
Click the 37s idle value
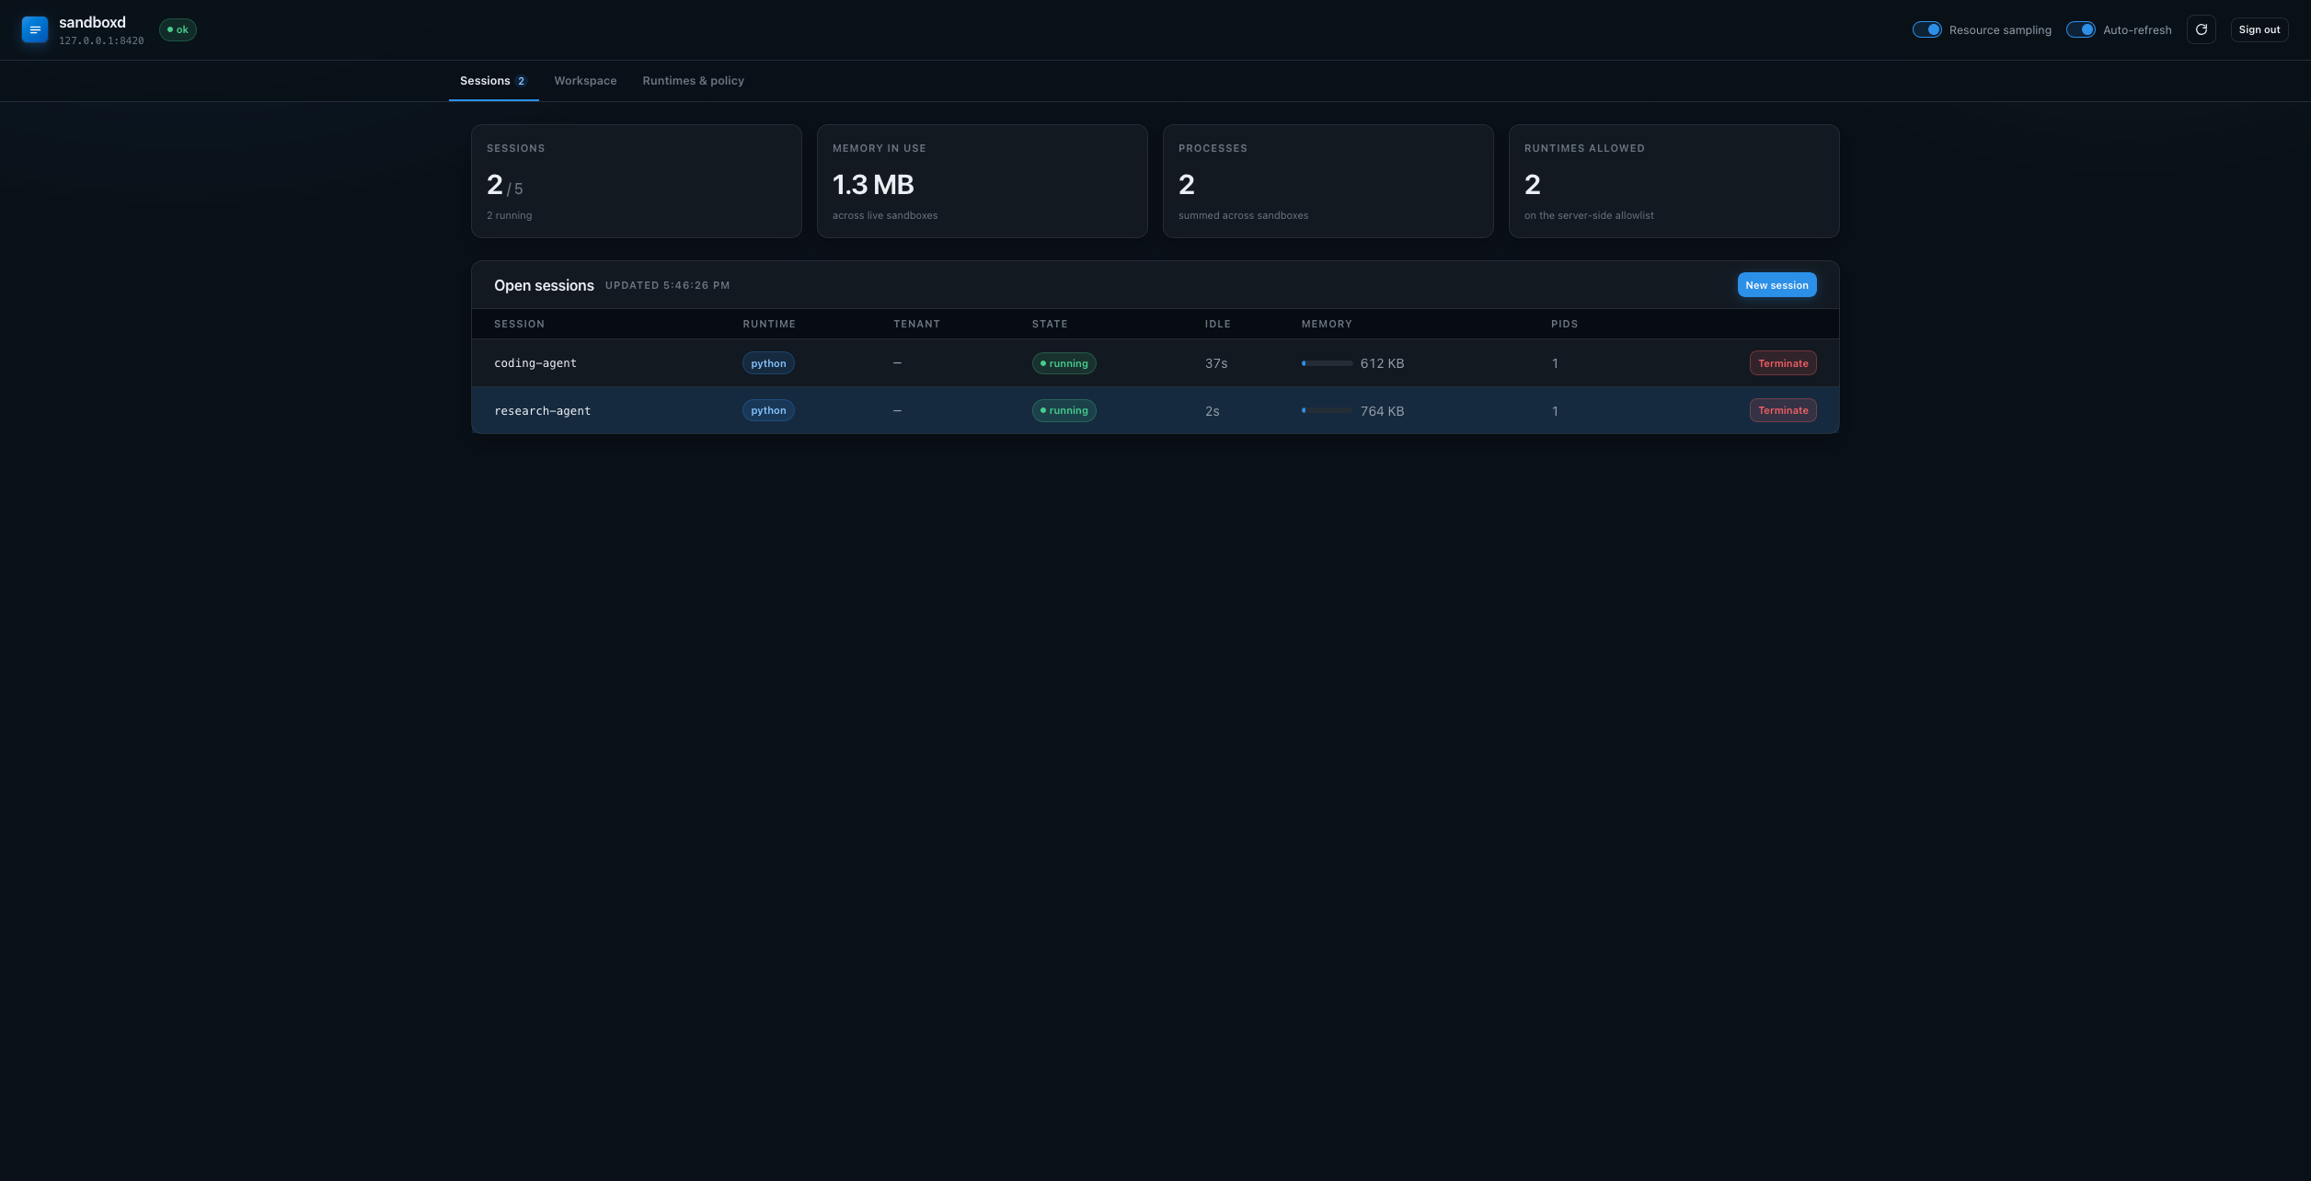(1216, 363)
